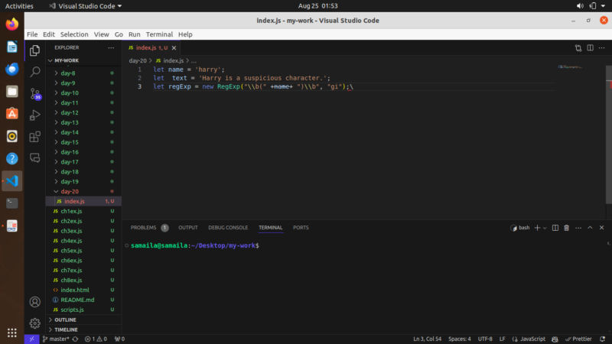Viewport: 612px width, 344px height.
Task: Open Firefox from the Ubuntu dock
Action: coord(12,24)
